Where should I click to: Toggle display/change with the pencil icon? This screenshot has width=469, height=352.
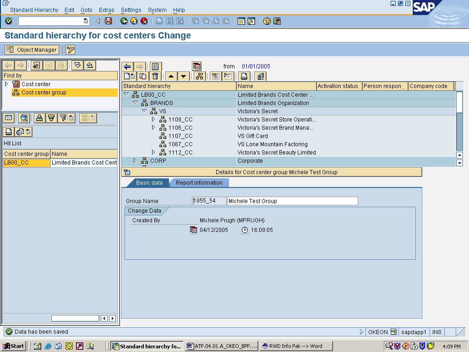[70, 49]
